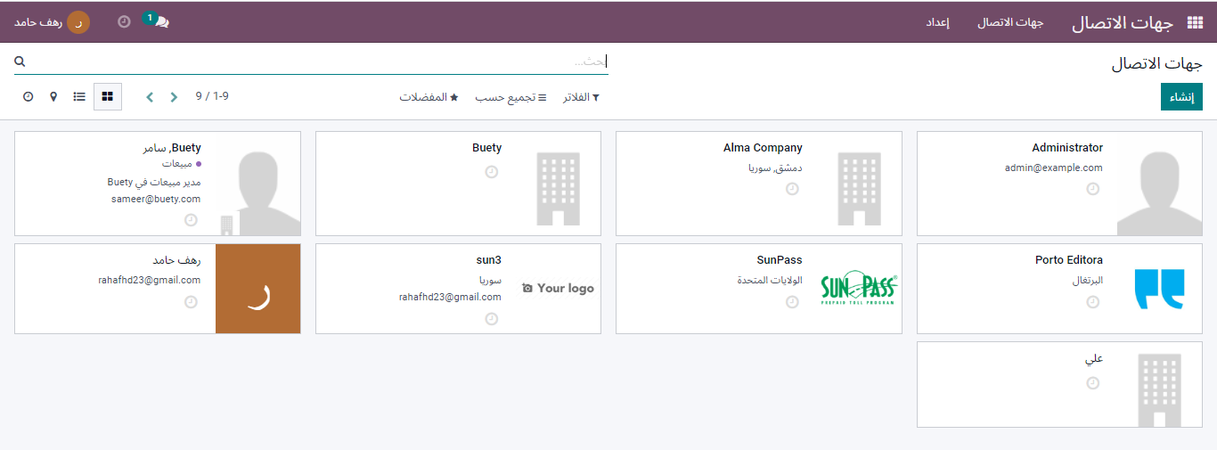Open the apps grid menu icon
Screen dimensions: 1217x450
point(1195,23)
